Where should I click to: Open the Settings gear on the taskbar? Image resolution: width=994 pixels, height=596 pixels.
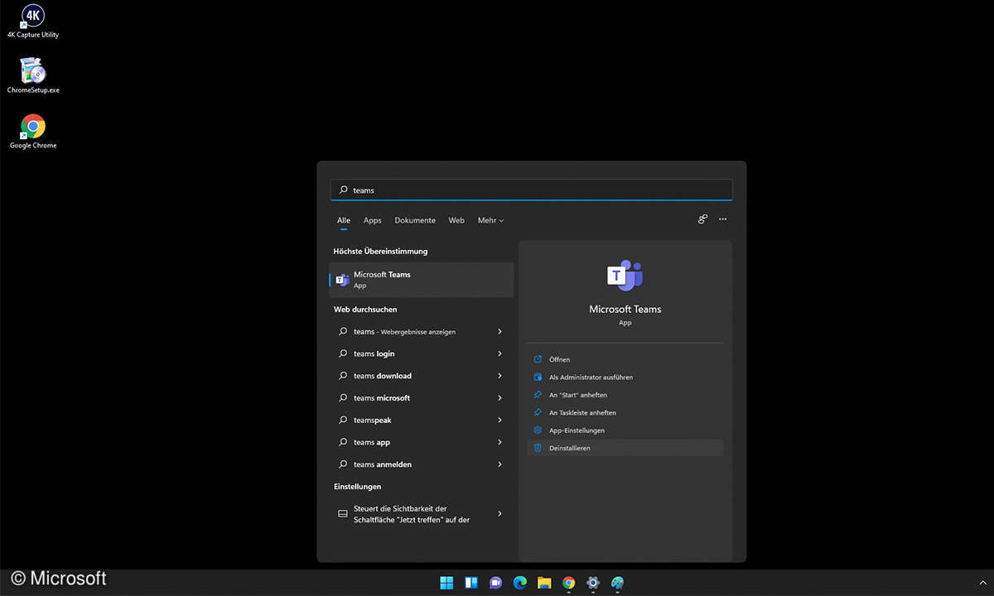click(593, 583)
